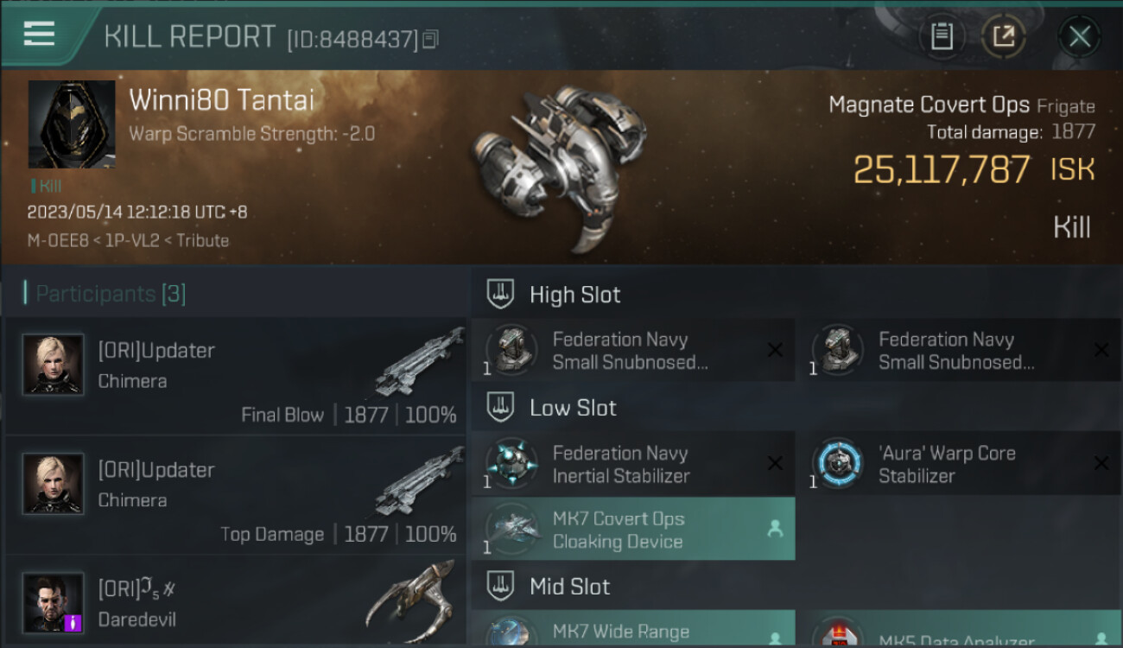Viewport: 1123px width, 648px height.
Task: Open the hamburger menu icon
Action: click(39, 34)
